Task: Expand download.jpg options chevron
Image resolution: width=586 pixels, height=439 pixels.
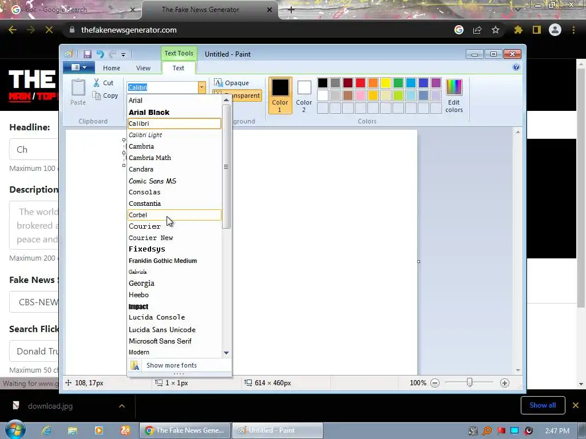Action: tap(122, 406)
